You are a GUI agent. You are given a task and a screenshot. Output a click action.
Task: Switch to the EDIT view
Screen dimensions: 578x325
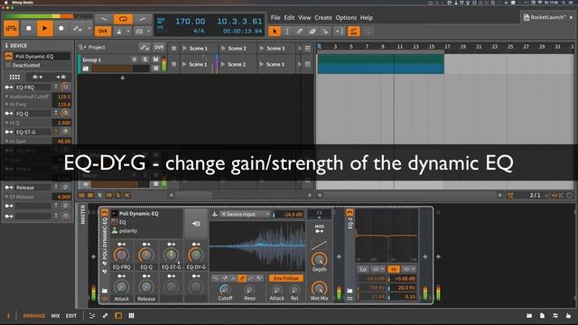click(x=71, y=316)
